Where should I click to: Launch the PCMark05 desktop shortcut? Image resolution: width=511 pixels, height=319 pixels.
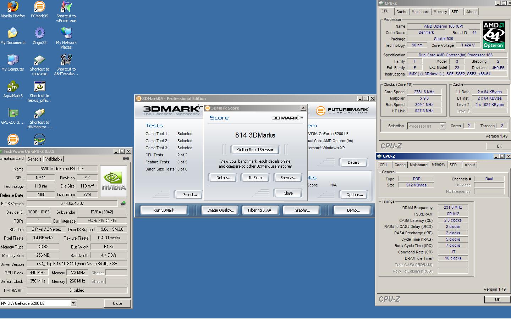39,6
